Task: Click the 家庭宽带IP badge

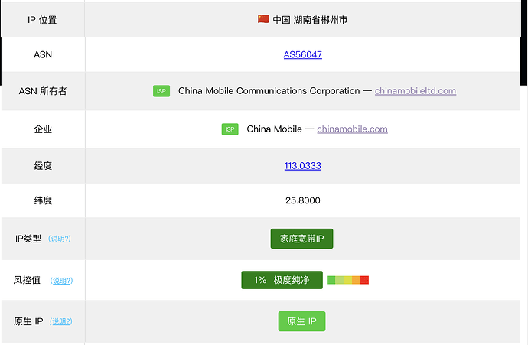Action: (x=301, y=239)
